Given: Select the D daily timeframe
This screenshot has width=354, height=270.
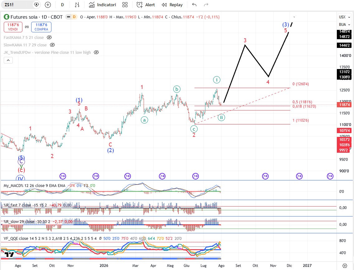Looking at the screenshot, I should [63, 5].
